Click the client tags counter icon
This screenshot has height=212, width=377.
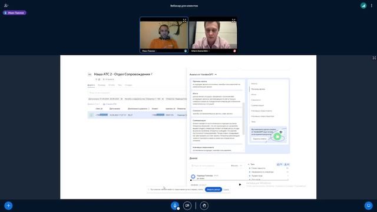click(287, 164)
